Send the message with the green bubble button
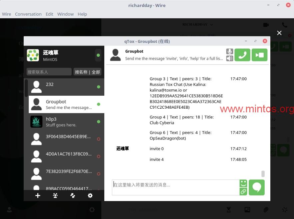Viewport: 294px width, 219px height. pyautogui.click(x=257, y=187)
